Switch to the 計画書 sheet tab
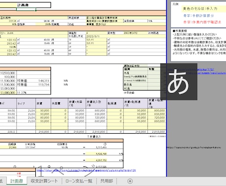This screenshot has height=186, width=226. (x=17, y=181)
